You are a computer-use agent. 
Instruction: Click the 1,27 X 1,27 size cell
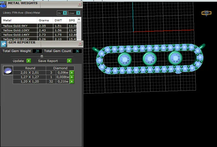pos(29,77)
